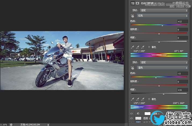Click the 170° / 200° range readout

139,103
